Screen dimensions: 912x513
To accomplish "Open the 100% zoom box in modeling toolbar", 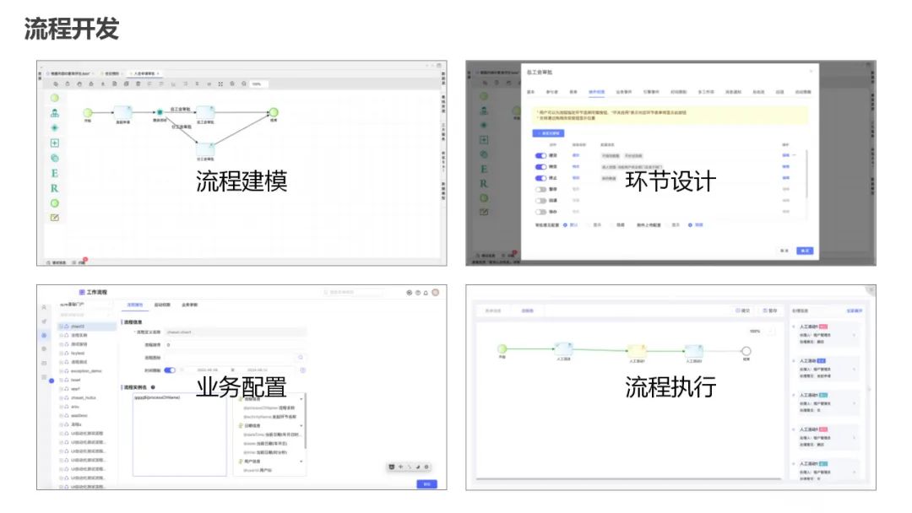I will [x=258, y=84].
